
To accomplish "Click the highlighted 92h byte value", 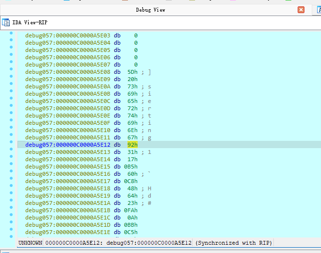I will click(x=132, y=145).
